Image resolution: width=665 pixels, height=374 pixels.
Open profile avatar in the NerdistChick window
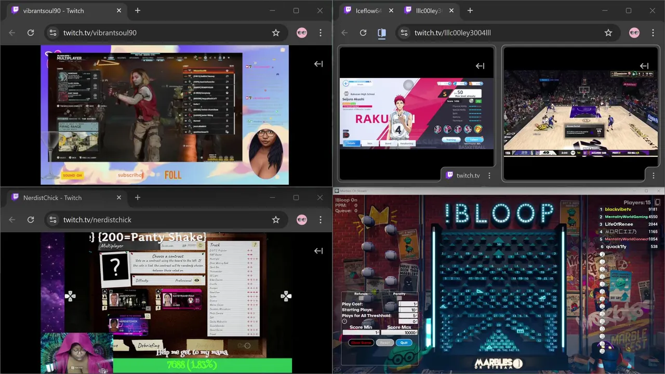coord(302,220)
